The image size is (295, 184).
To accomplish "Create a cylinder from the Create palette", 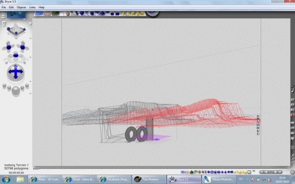I will point(92,14).
